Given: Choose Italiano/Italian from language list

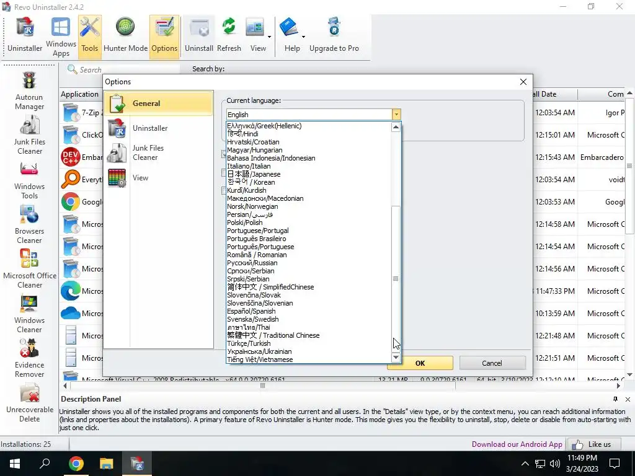Looking at the screenshot, I should point(249,166).
